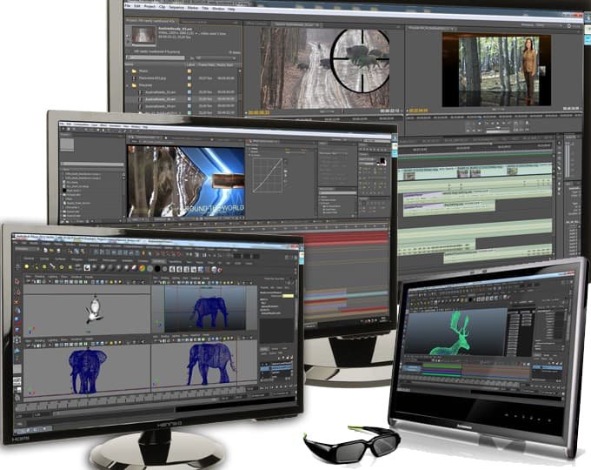Click the orange-green ball icon on Maya shelf
Image resolution: width=591 pixels, height=470 pixels.
coord(142,268)
